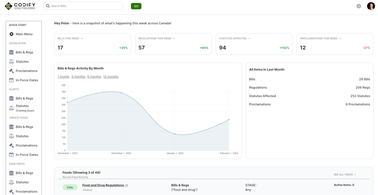Open Regulations This Week card link
Viewport: 378px width, 195px height.
click(x=157, y=38)
